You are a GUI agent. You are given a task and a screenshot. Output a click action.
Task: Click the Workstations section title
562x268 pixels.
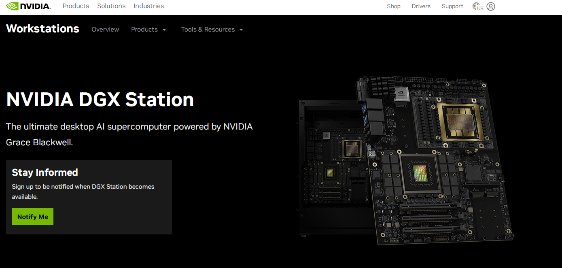tap(42, 29)
